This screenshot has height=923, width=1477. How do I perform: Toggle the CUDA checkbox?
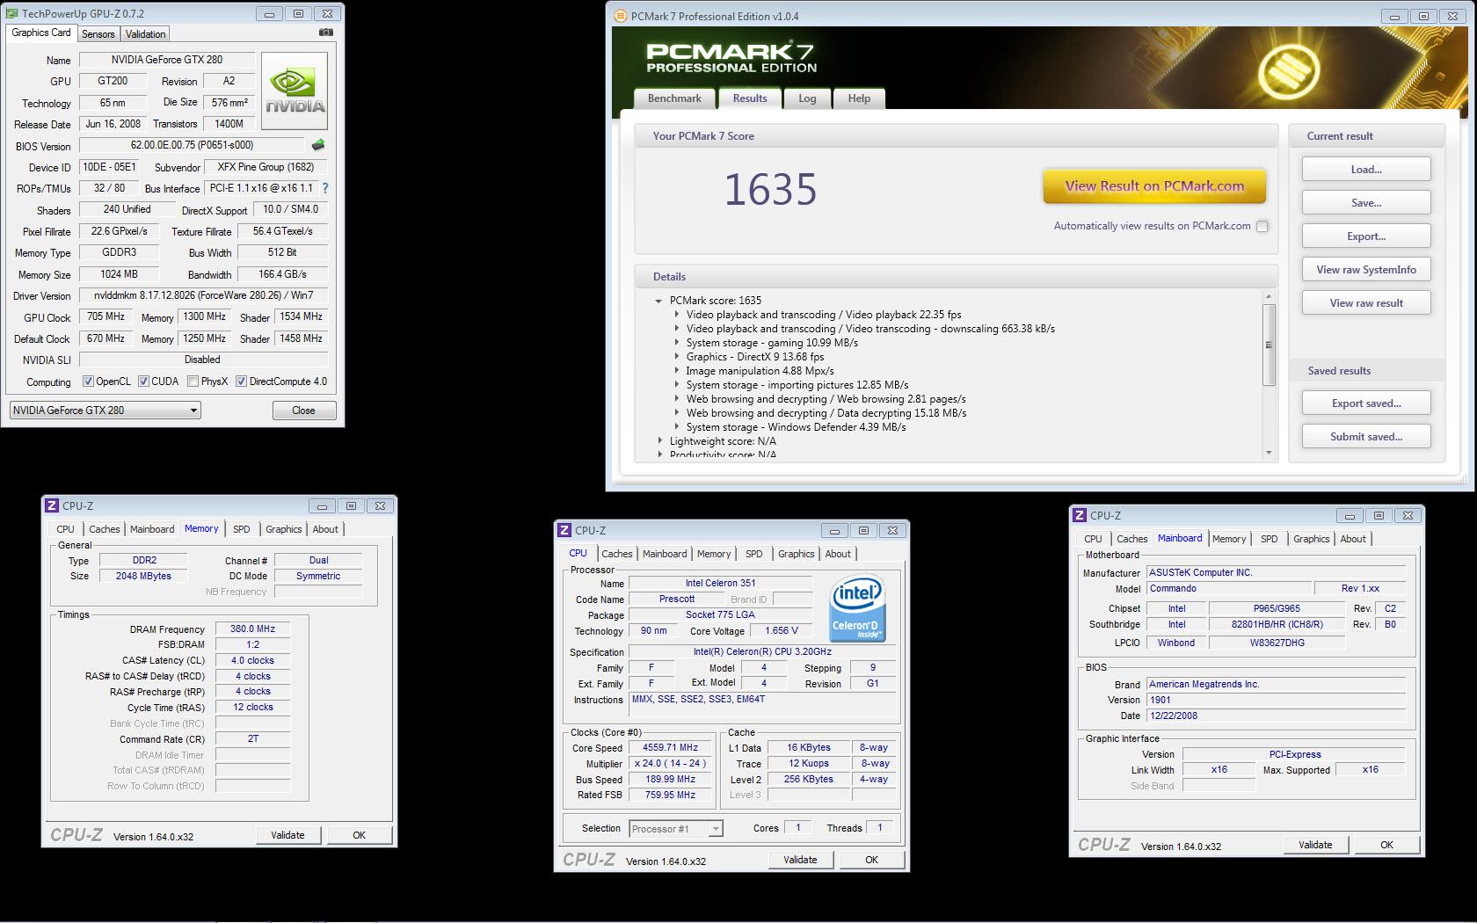[143, 382]
